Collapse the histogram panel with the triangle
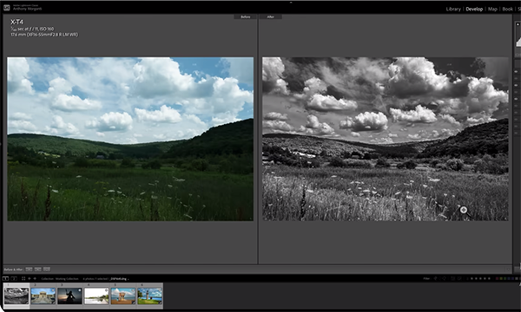The height and width of the screenshot is (312, 521). (518, 24)
